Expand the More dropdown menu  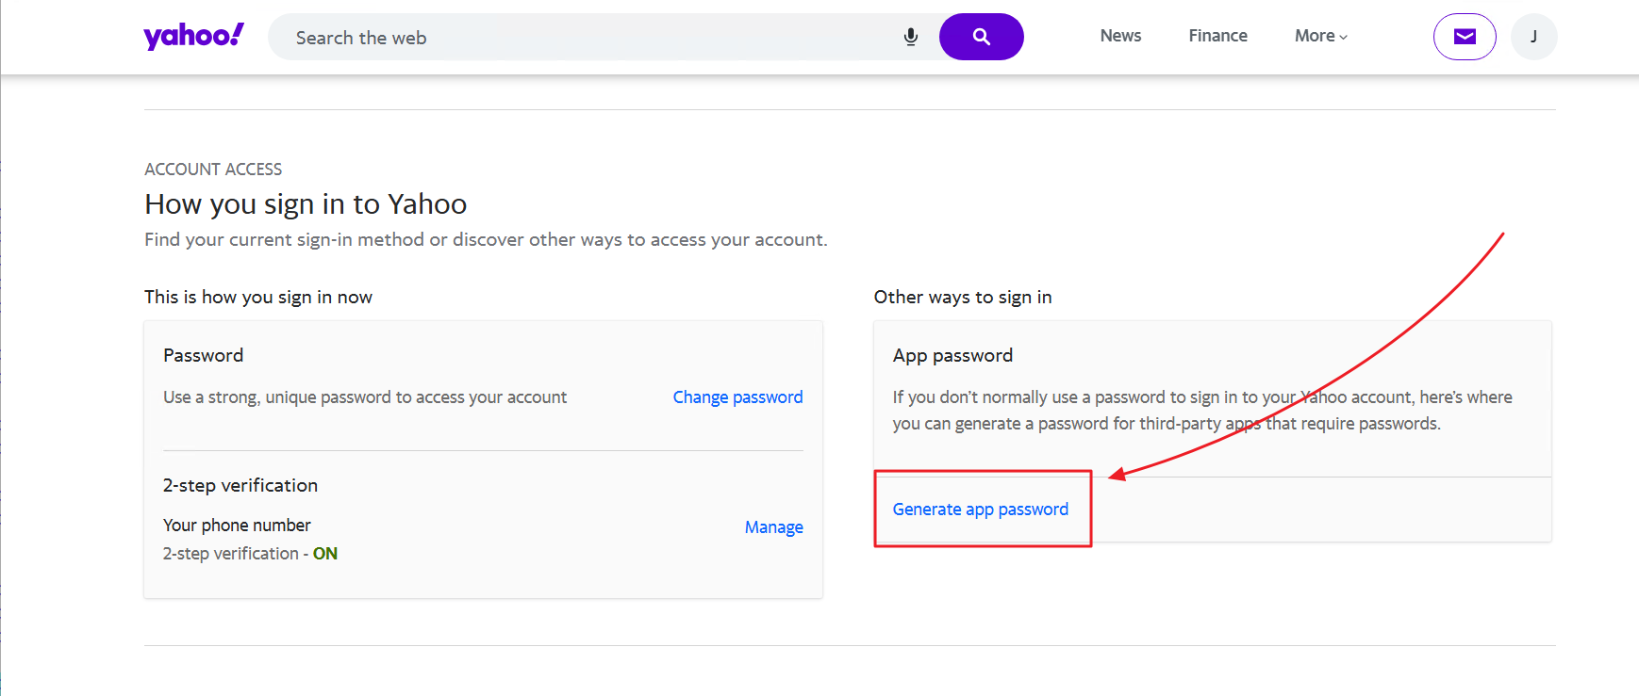pyautogui.click(x=1321, y=36)
